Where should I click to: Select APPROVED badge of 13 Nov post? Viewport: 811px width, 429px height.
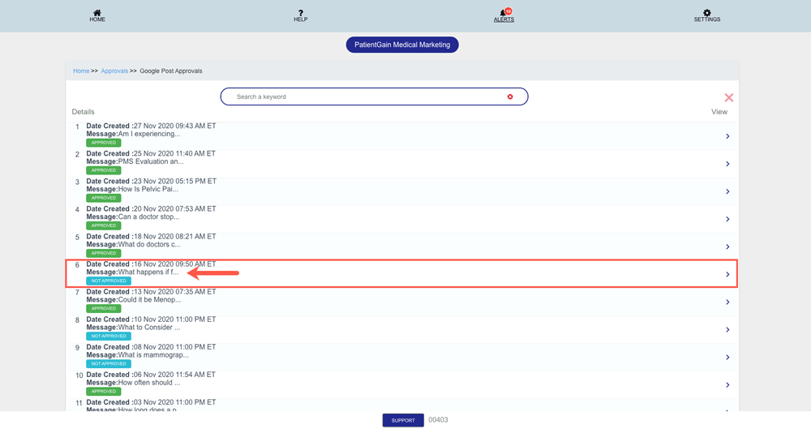click(104, 308)
